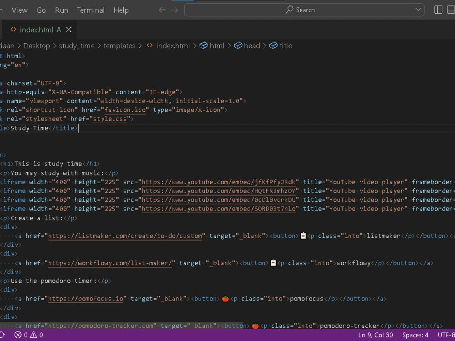Open the Run menu
Viewport: 455px width, 341px height.
click(x=61, y=10)
